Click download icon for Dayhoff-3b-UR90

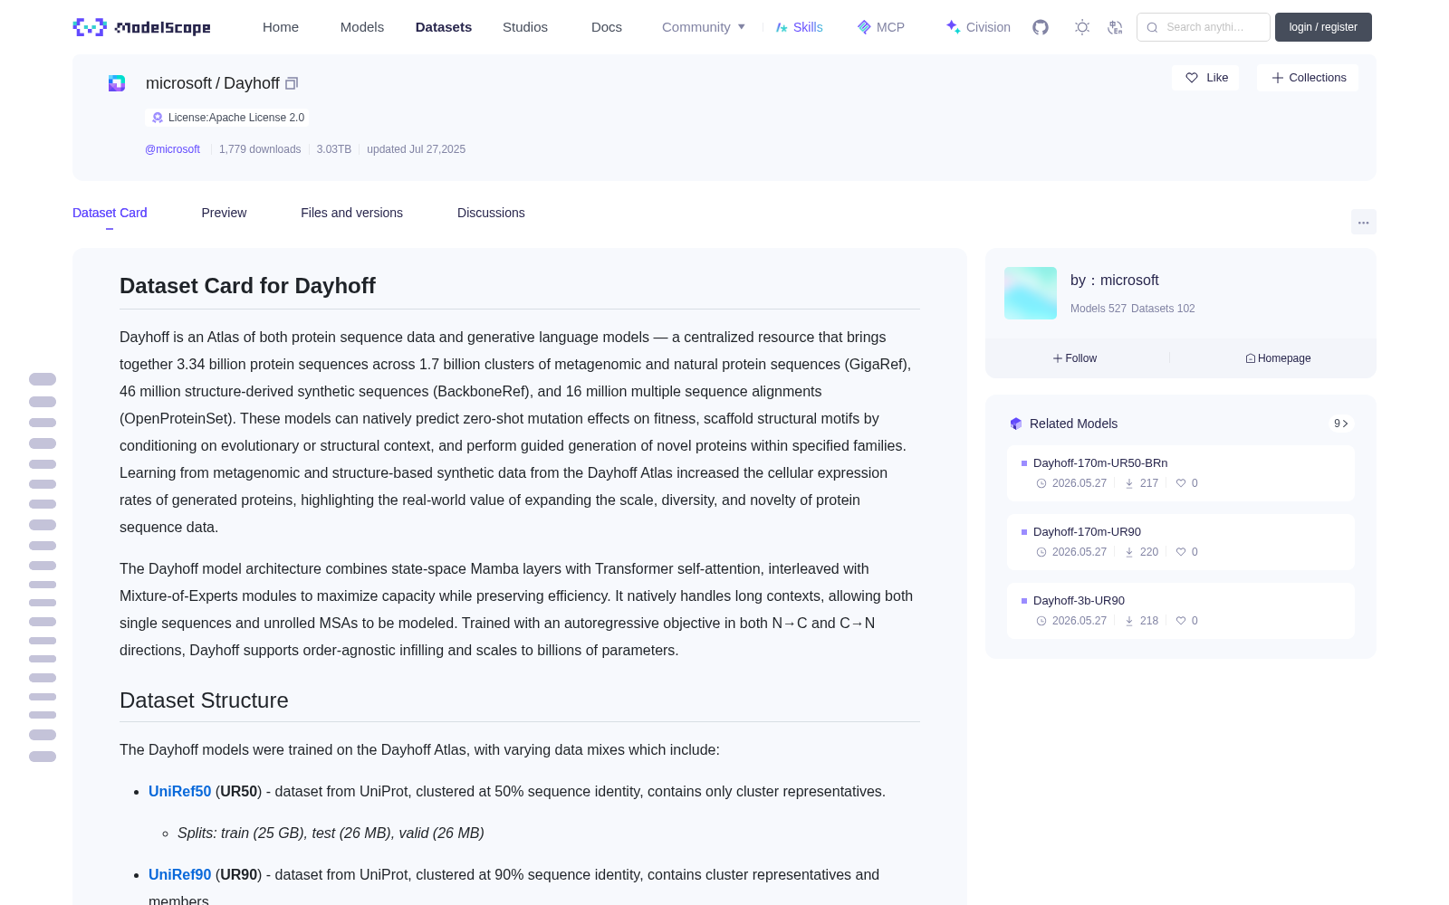tap(1129, 621)
